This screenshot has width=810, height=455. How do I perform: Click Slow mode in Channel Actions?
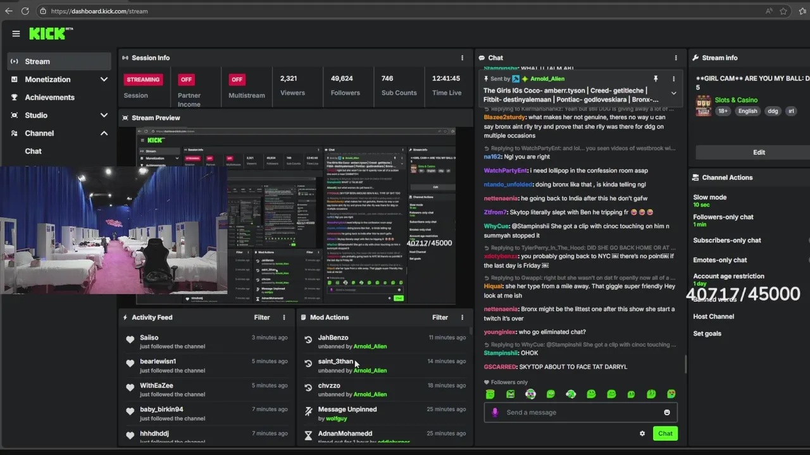pyautogui.click(x=709, y=197)
